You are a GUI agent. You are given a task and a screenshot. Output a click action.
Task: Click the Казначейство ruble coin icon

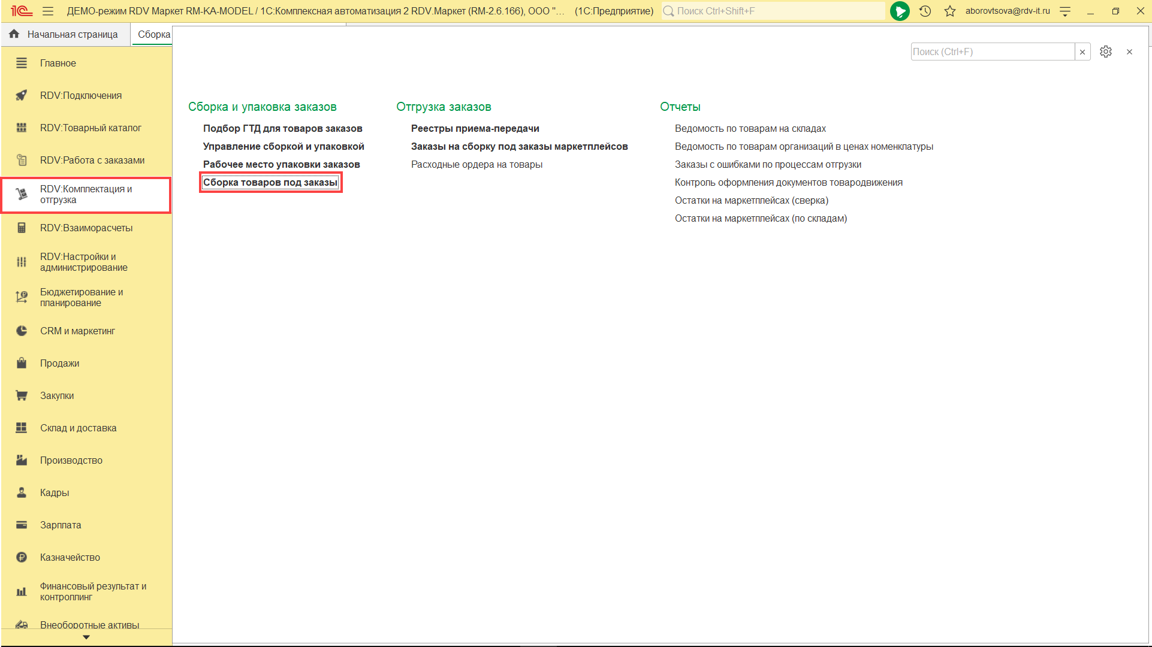pos(22,557)
